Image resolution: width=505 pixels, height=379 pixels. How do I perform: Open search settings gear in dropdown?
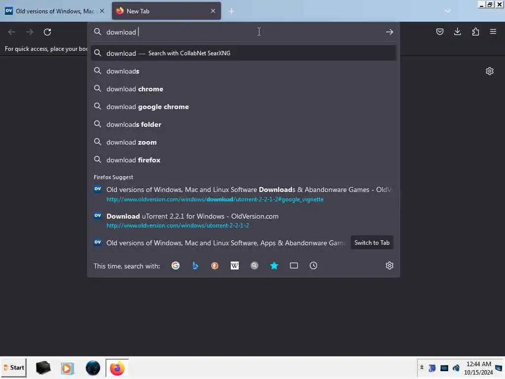[390, 265]
